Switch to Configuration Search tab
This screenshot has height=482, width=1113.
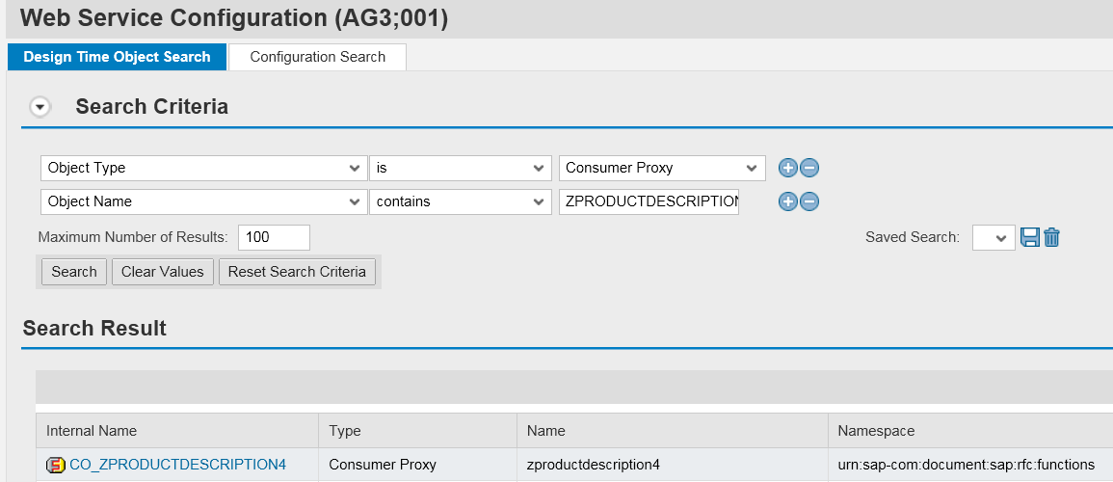317,57
